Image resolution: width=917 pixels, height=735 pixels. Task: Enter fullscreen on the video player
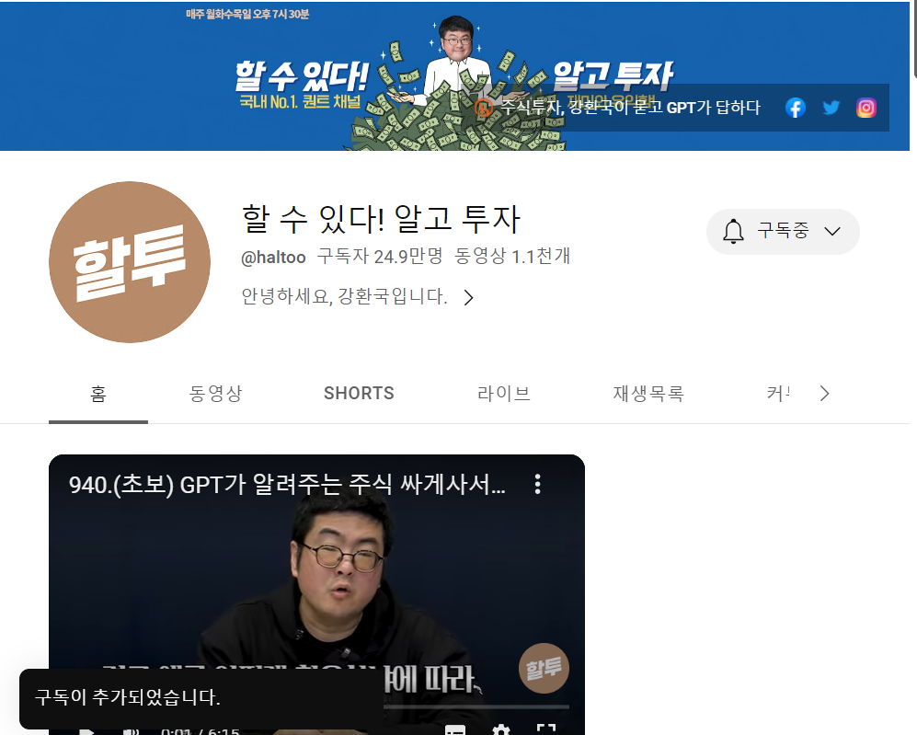(545, 729)
